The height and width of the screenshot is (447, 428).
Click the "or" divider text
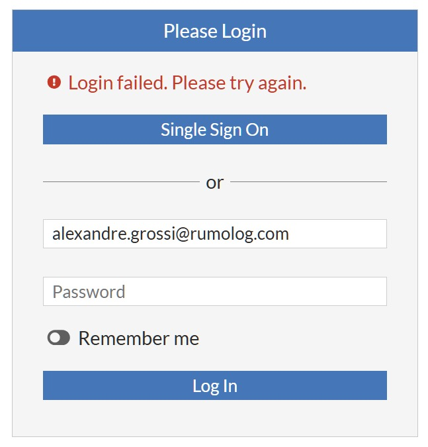(215, 183)
